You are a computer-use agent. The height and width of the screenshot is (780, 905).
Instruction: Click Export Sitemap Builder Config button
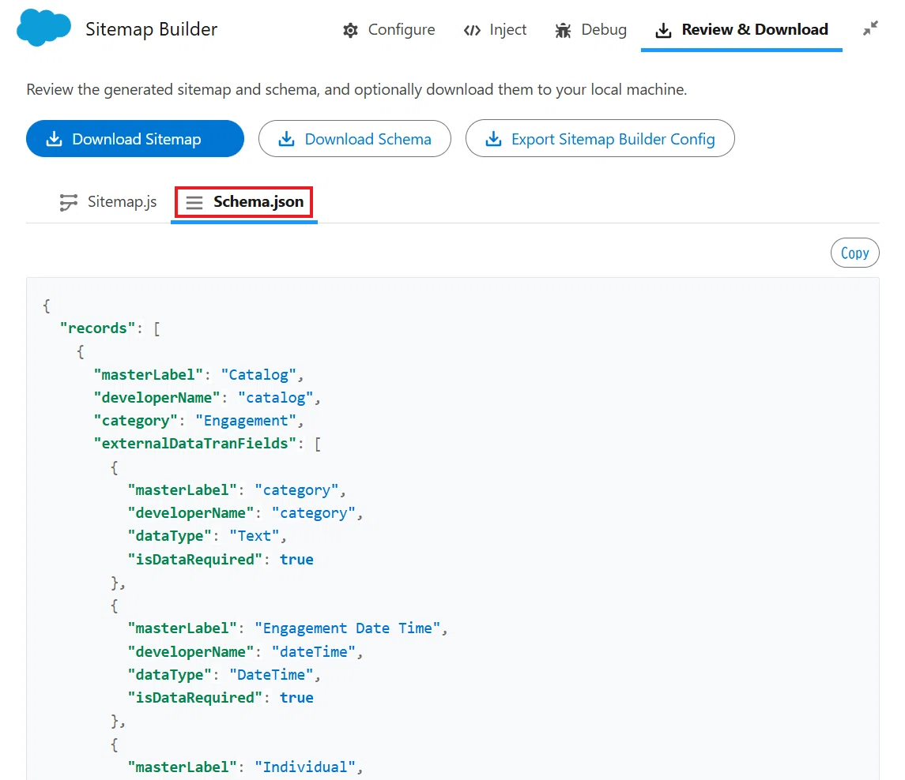[x=600, y=139]
